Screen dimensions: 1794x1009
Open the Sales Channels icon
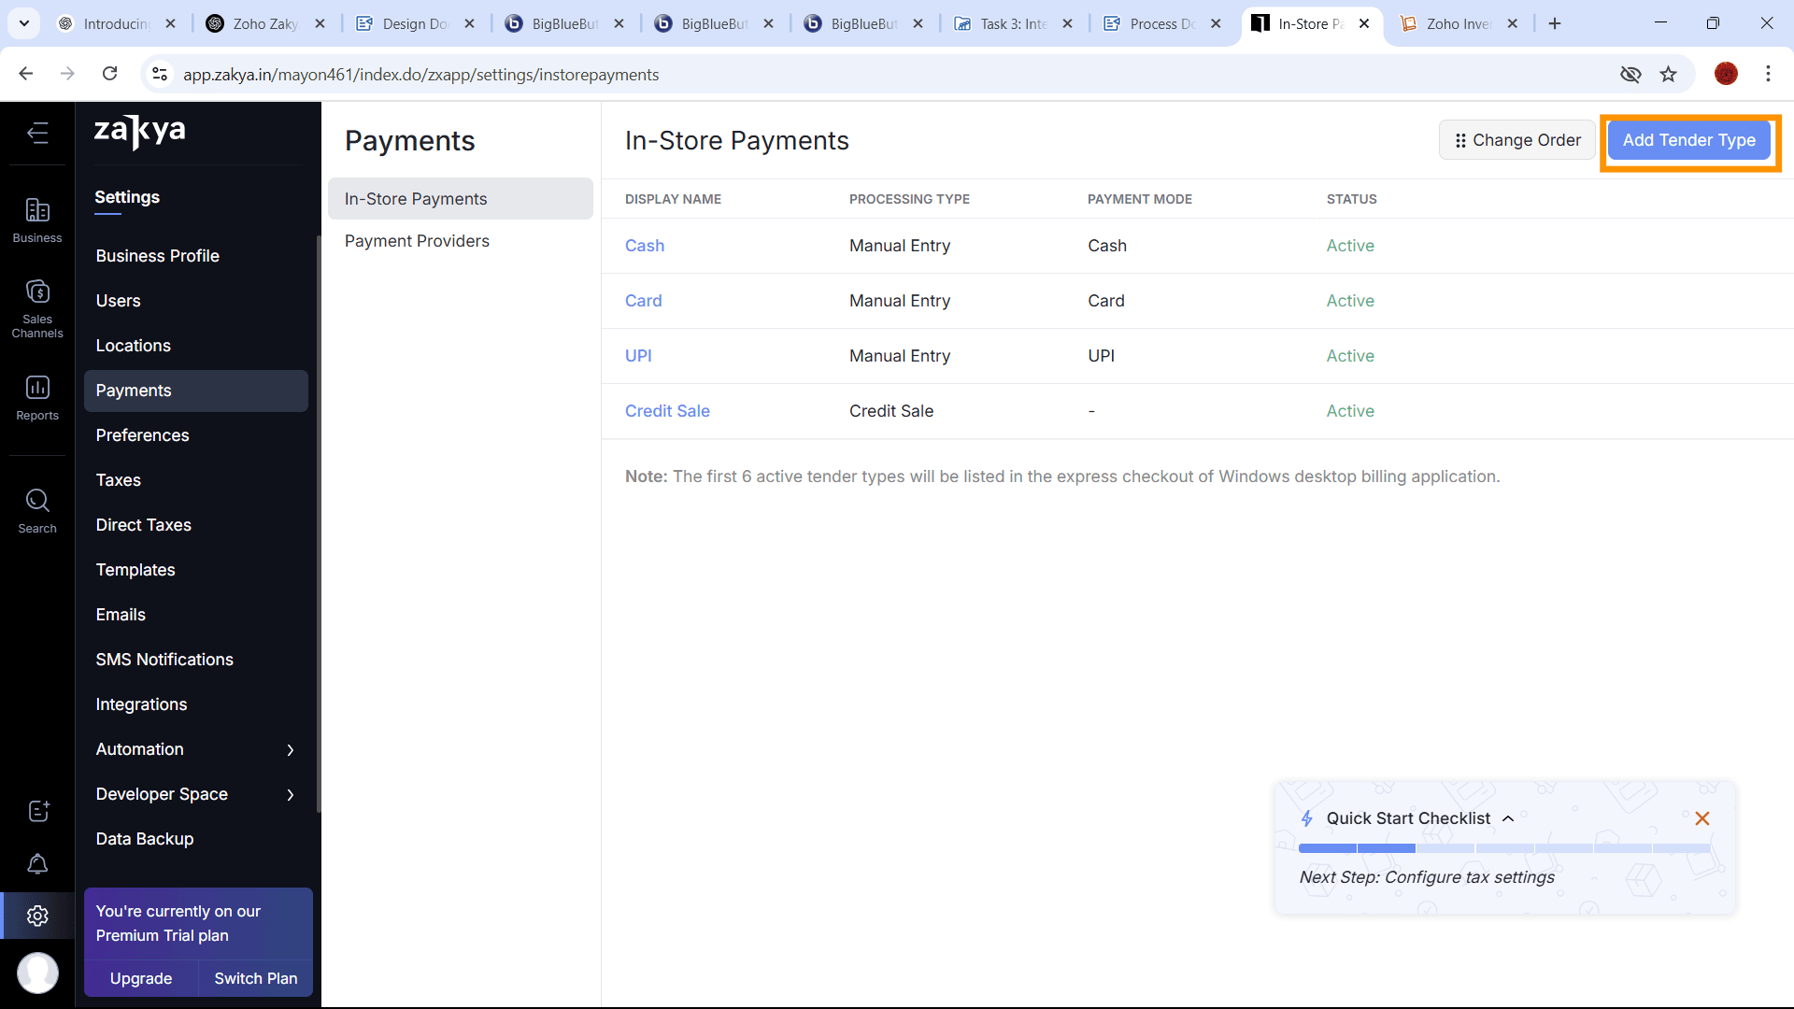point(37,308)
